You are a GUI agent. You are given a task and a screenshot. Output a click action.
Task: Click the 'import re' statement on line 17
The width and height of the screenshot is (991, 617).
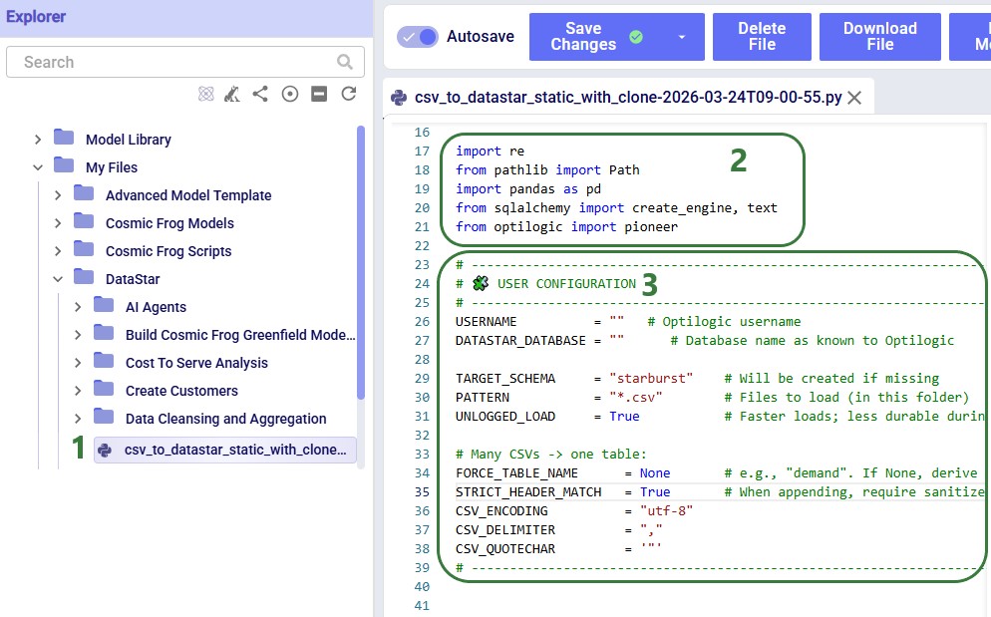coord(490,152)
